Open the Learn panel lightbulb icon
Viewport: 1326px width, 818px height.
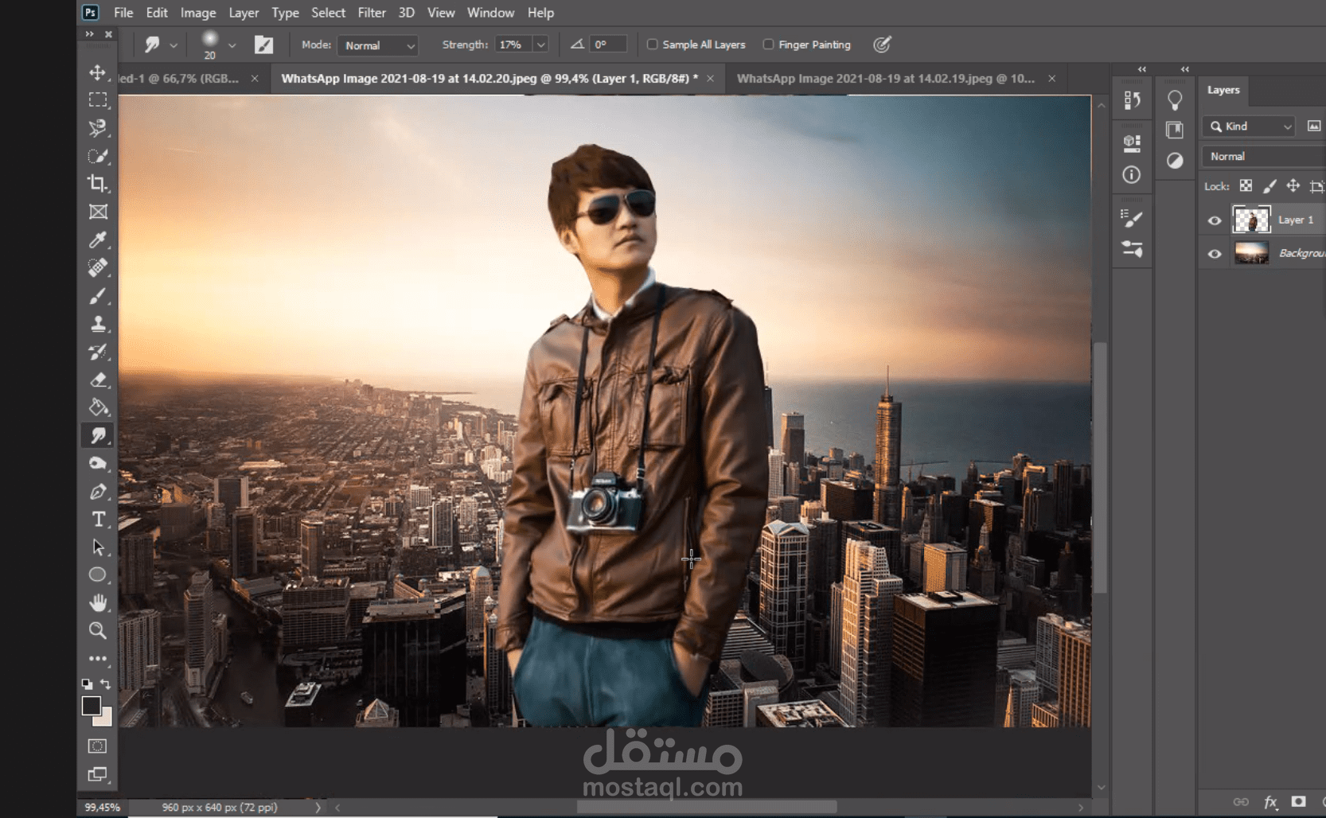(1175, 100)
